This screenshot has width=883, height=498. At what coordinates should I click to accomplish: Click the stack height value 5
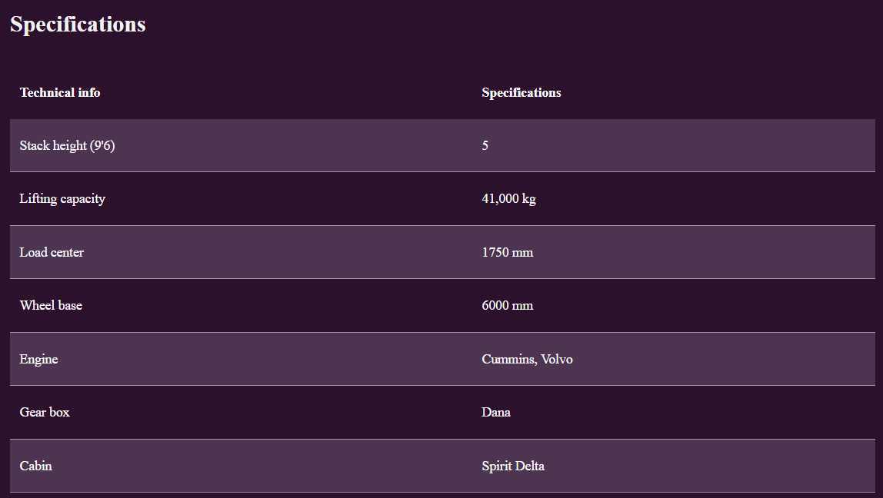485,145
